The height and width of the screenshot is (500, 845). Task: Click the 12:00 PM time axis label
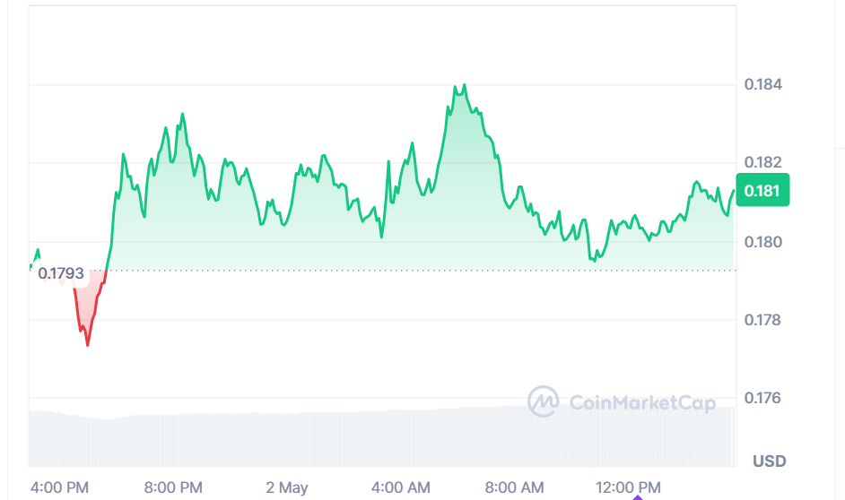pos(628,487)
